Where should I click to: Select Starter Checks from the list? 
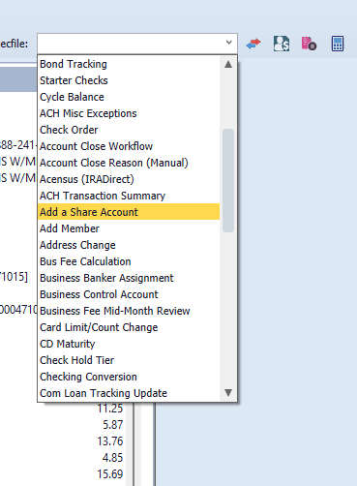click(x=129, y=80)
